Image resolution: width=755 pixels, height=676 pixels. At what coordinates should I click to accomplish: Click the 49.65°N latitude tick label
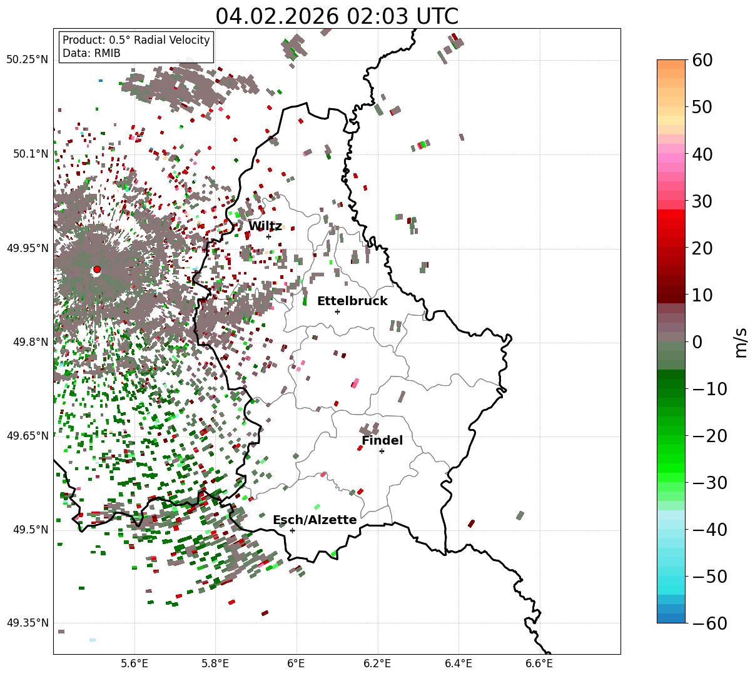tap(28, 436)
